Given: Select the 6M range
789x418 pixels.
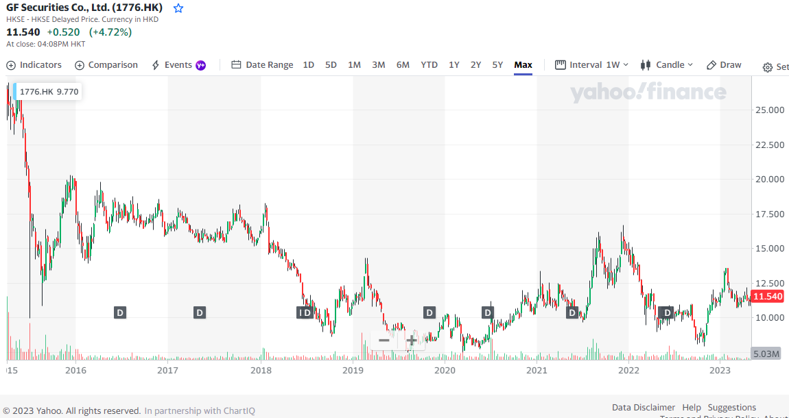Looking at the screenshot, I should pyautogui.click(x=403, y=65).
